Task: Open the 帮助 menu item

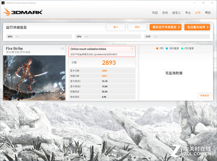Action: (x=208, y=13)
